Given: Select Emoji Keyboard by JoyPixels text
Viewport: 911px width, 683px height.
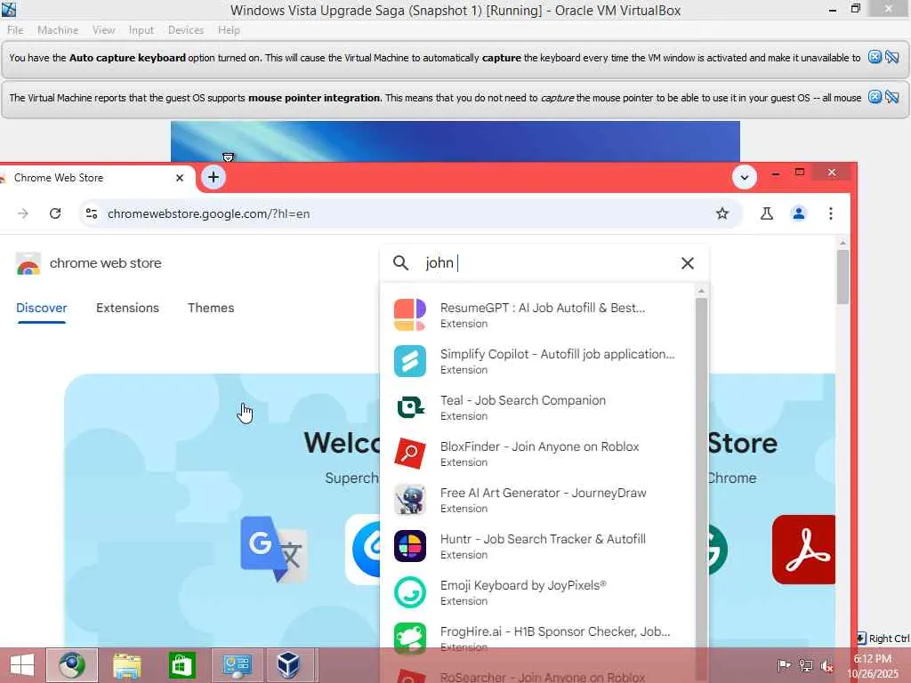Looking at the screenshot, I should click(523, 585).
